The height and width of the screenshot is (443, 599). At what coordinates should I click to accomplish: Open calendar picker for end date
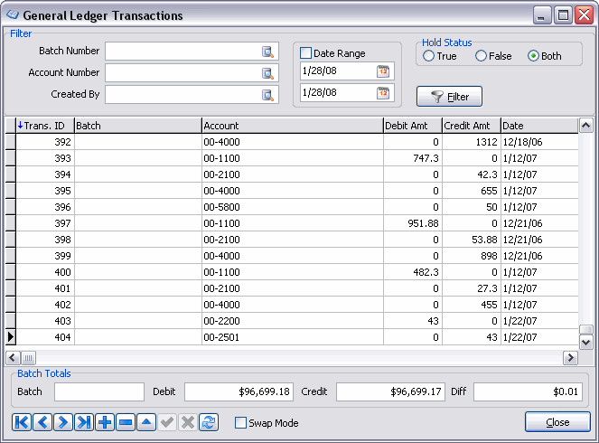(x=383, y=92)
